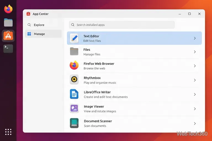Screen dimensions: 212x141
Task: Launch Terminal from the dock
Action: click(8, 48)
